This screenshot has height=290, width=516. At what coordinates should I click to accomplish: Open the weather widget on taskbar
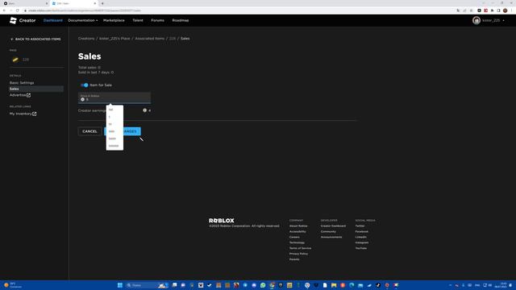tap(13, 285)
